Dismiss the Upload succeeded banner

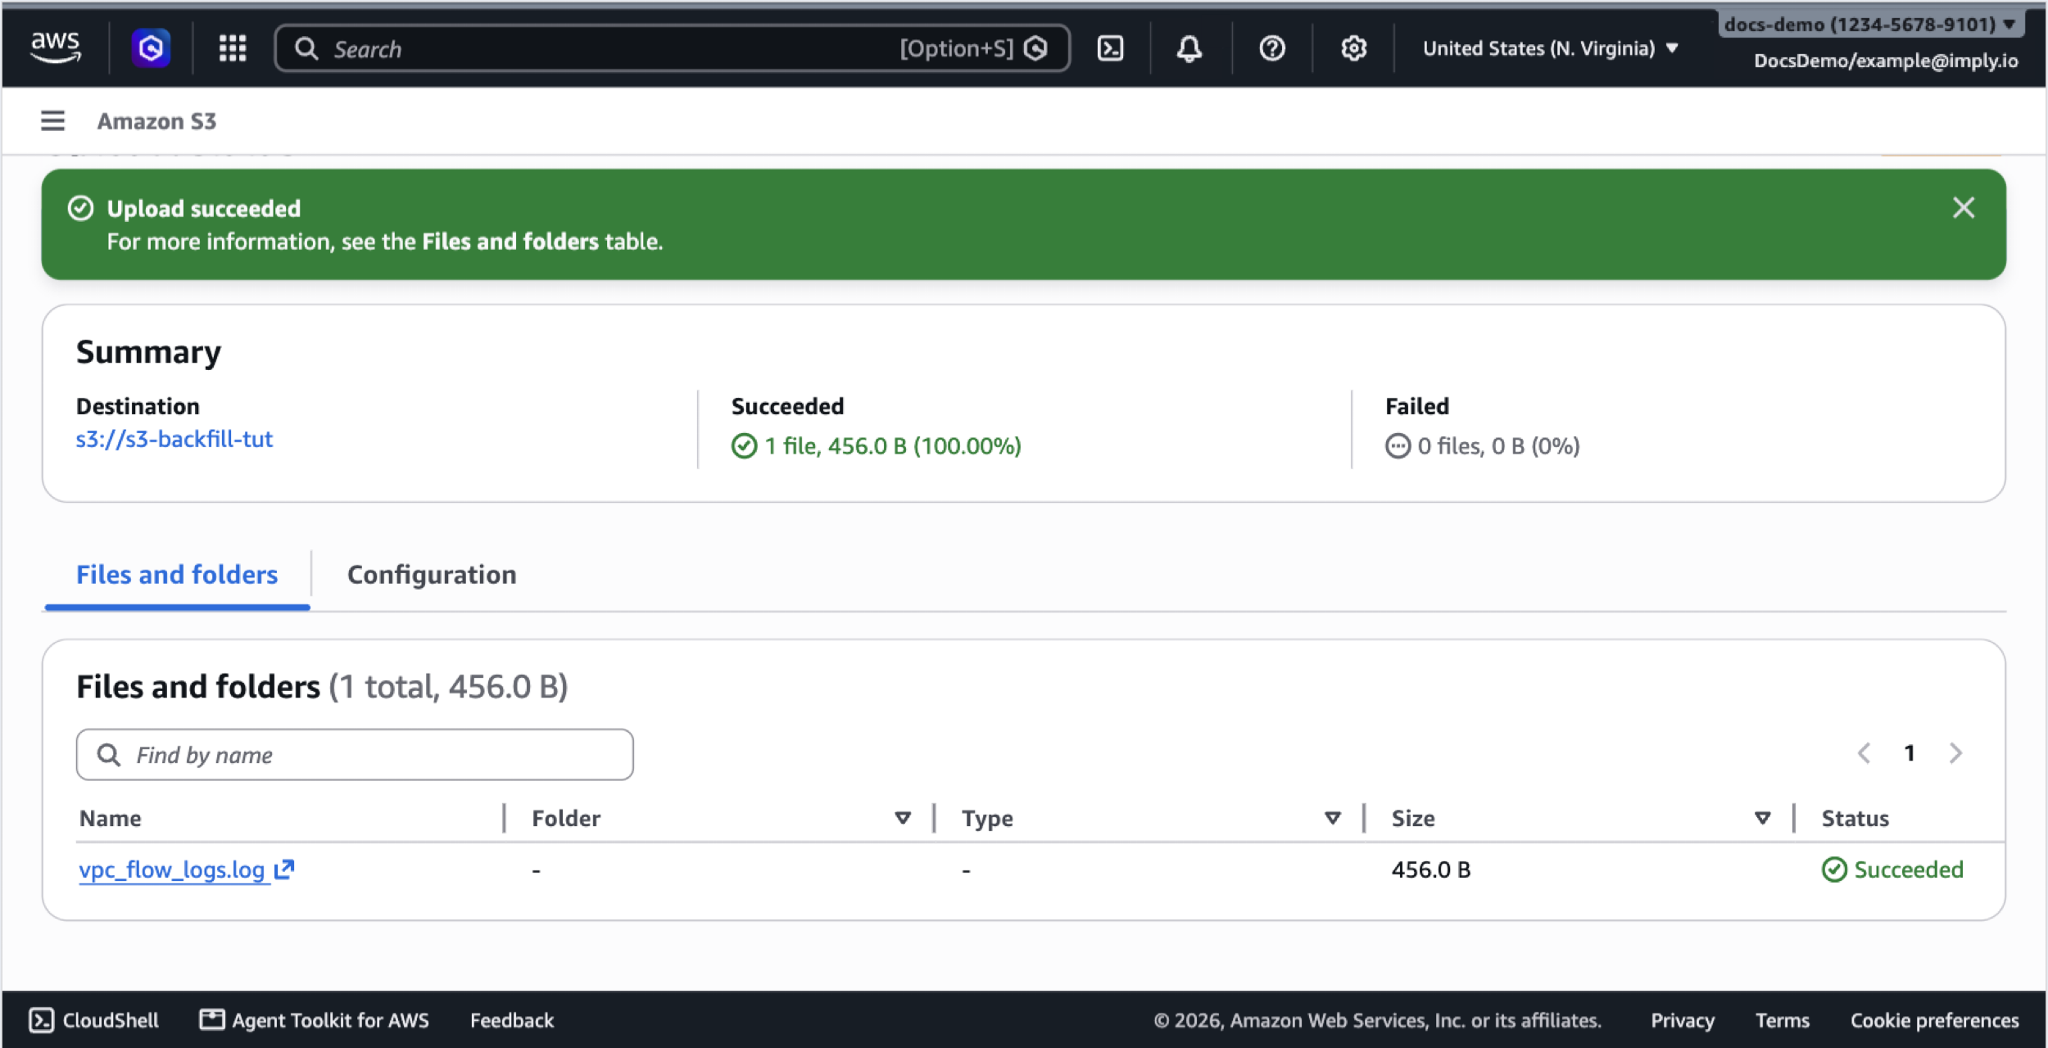pyautogui.click(x=1964, y=208)
